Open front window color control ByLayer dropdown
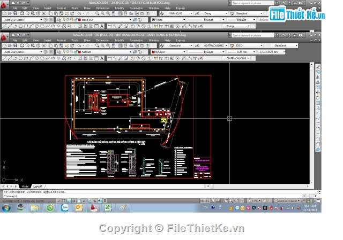The width and height of the screenshot is (343, 240). point(184,52)
